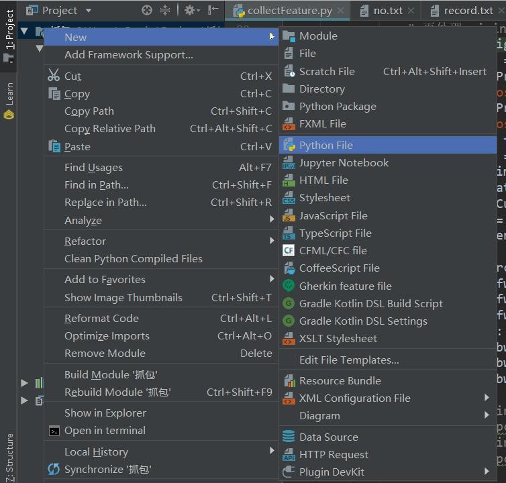Select Replace in Path menu item
This screenshot has width=506, height=483.
tap(161, 203)
